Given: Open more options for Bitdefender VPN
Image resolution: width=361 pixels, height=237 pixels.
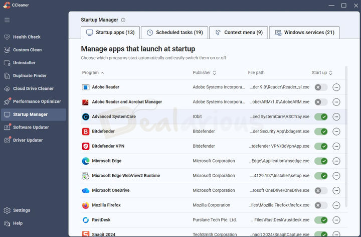Looking at the screenshot, I should click(336, 147).
